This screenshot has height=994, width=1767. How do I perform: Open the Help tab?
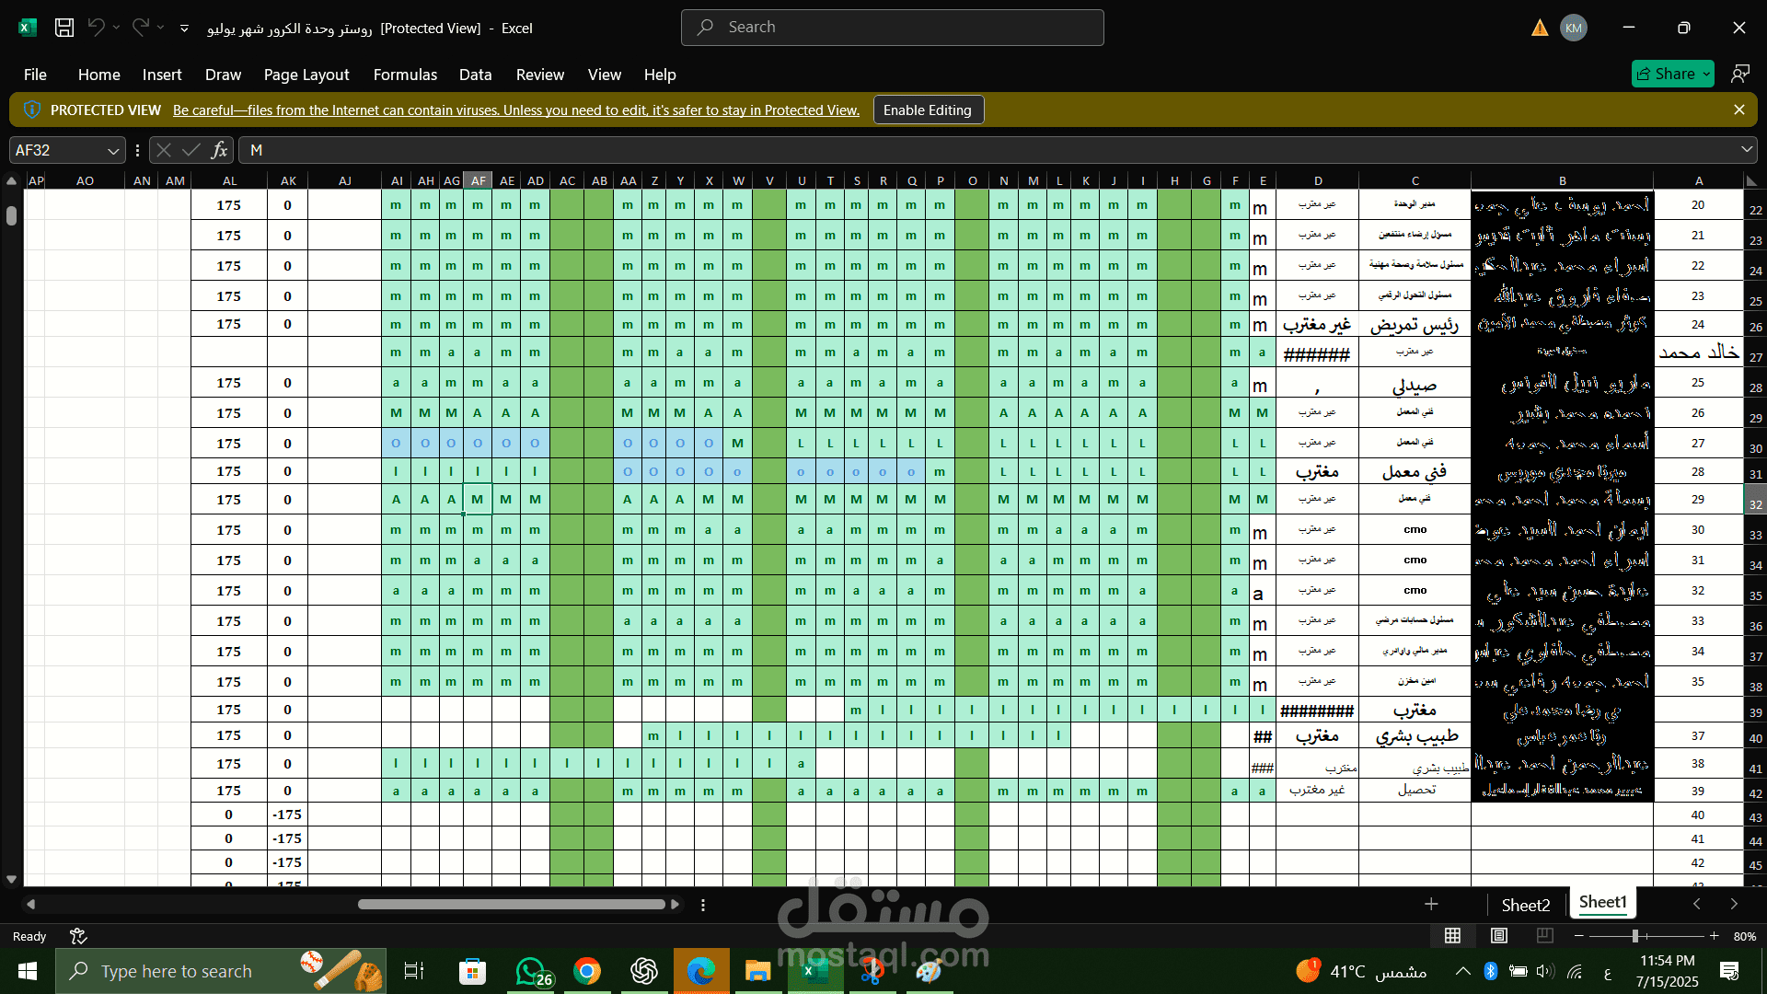tap(660, 75)
